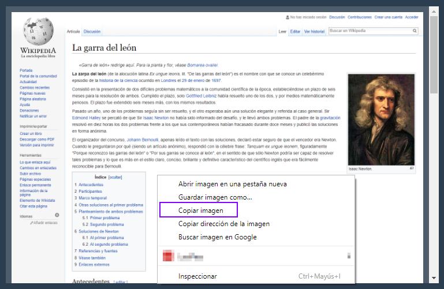Click Versión para imprimir link
444x289 pixels.
click(x=36, y=145)
